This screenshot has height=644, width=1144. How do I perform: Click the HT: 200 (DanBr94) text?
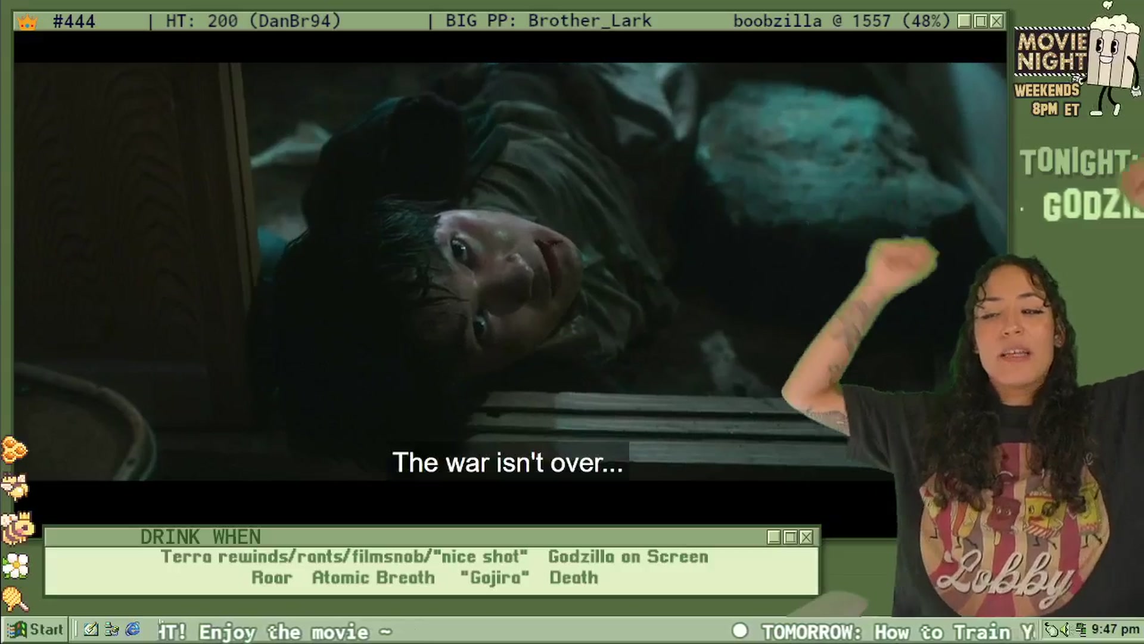click(253, 21)
